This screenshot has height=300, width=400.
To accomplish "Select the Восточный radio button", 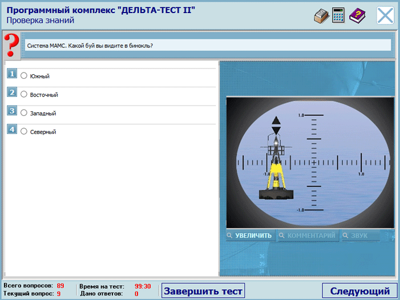I will [24, 94].
